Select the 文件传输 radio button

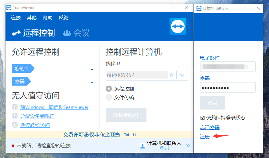(x=109, y=98)
